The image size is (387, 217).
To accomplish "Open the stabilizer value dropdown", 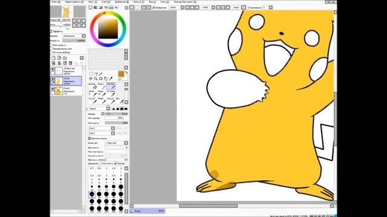I will pos(270,8).
